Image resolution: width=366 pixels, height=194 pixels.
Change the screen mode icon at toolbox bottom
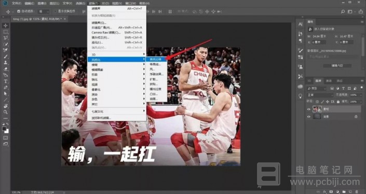6,144
